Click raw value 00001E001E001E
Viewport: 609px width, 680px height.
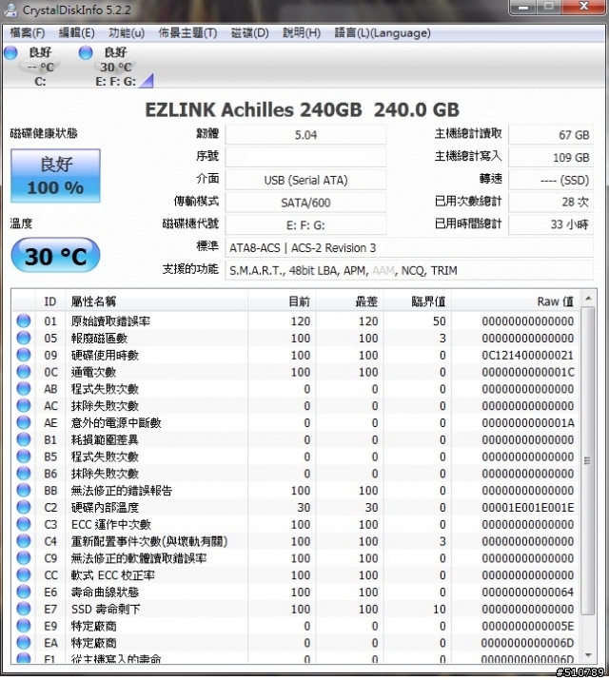point(527,508)
